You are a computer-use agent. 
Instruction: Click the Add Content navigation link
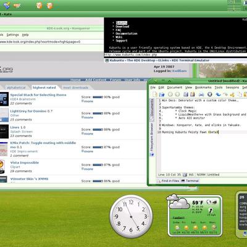tap(96, 80)
